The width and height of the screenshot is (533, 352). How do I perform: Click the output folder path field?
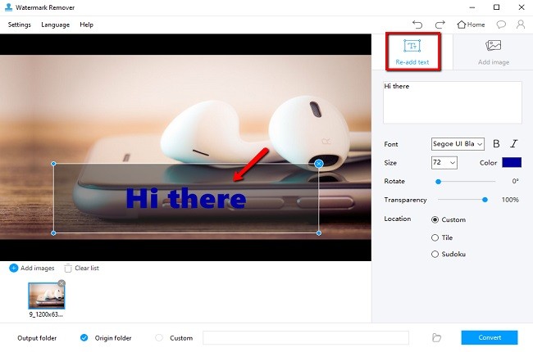pos(306,338)
